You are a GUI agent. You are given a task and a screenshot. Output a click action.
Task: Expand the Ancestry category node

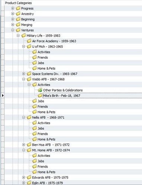point(13,14)
